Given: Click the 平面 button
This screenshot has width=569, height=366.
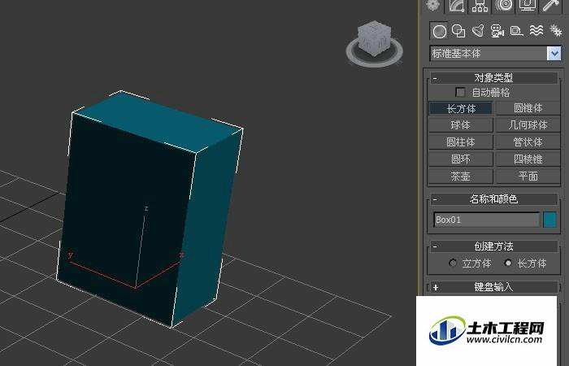Looking at the screenshot, I should click(x=528, y=176).
